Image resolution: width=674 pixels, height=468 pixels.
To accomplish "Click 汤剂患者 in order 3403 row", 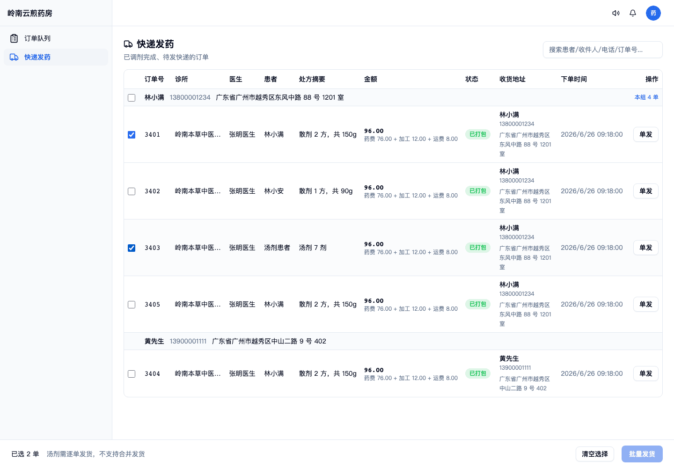I will coord(277,248).
